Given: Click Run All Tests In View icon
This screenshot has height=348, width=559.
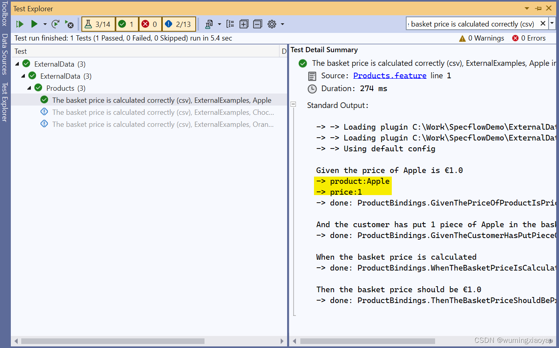Looking at the screenshot, I should coord(20,24).
